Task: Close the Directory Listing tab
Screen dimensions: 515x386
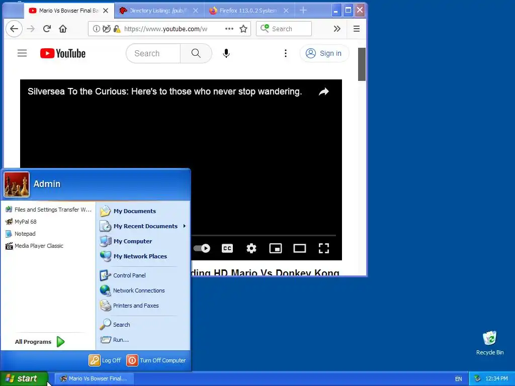Action: pyautogui.click(x=196, y=11)
